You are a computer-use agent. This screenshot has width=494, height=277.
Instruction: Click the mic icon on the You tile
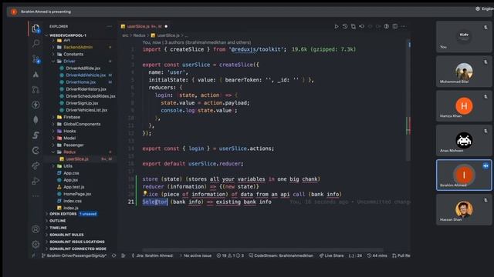pyautogui.click(x=486, y=28)
